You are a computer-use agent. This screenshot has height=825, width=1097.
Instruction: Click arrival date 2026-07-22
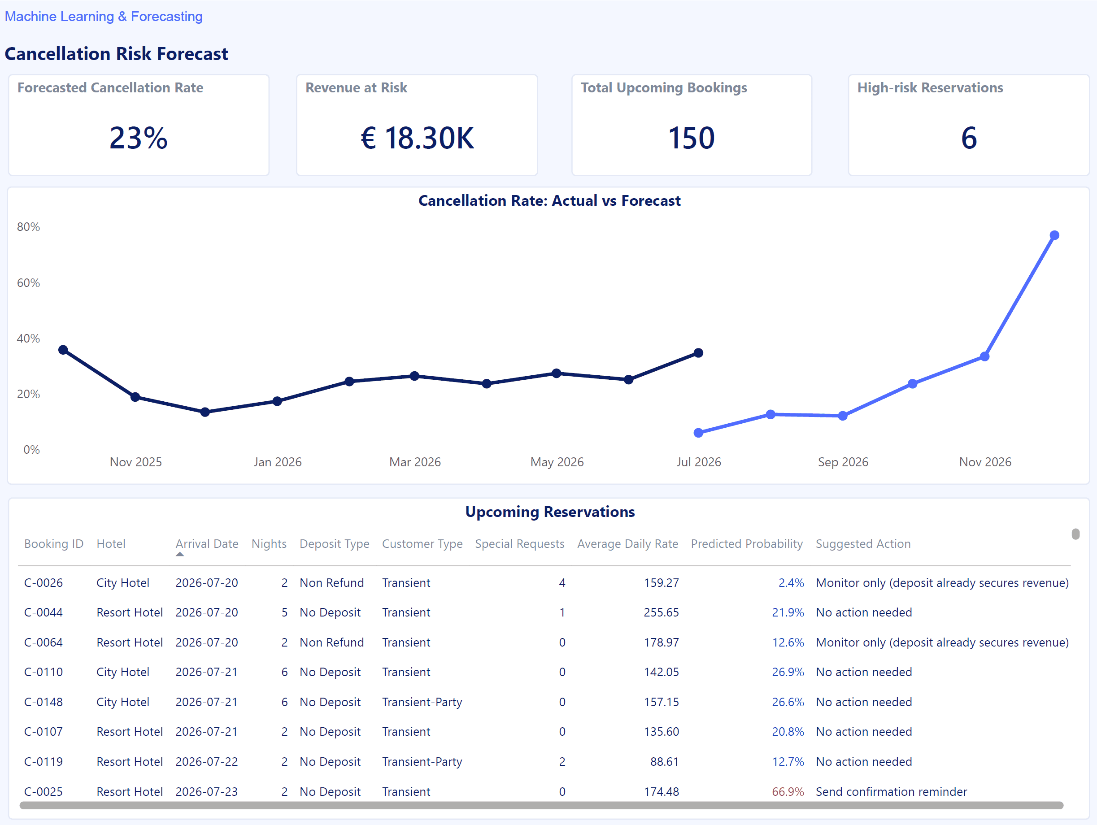click(207, 761)
